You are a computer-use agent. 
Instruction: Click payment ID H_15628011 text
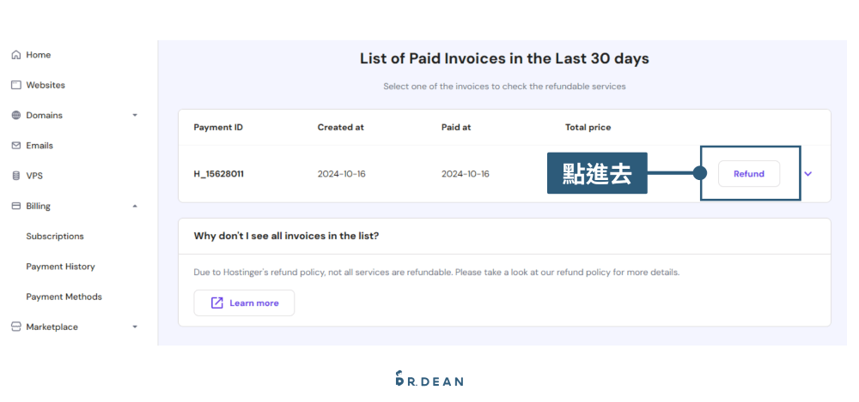218,174
